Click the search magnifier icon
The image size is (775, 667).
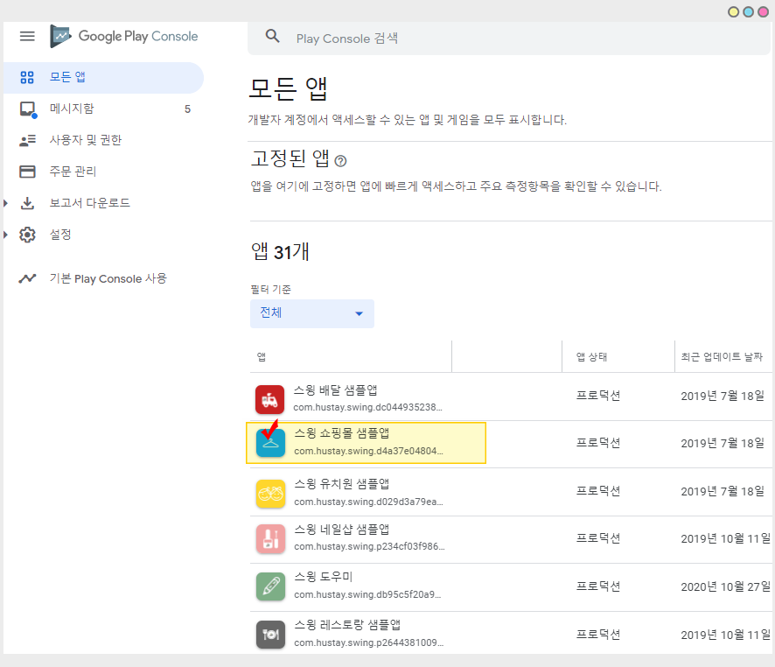pos(273,37)
